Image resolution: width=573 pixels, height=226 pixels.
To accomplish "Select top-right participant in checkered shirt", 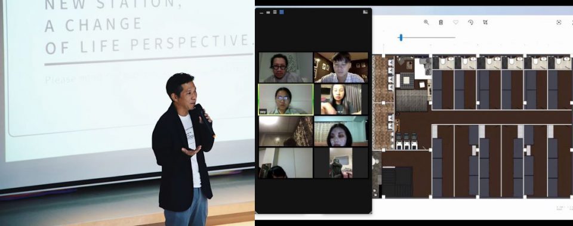I will click(341, 67).
